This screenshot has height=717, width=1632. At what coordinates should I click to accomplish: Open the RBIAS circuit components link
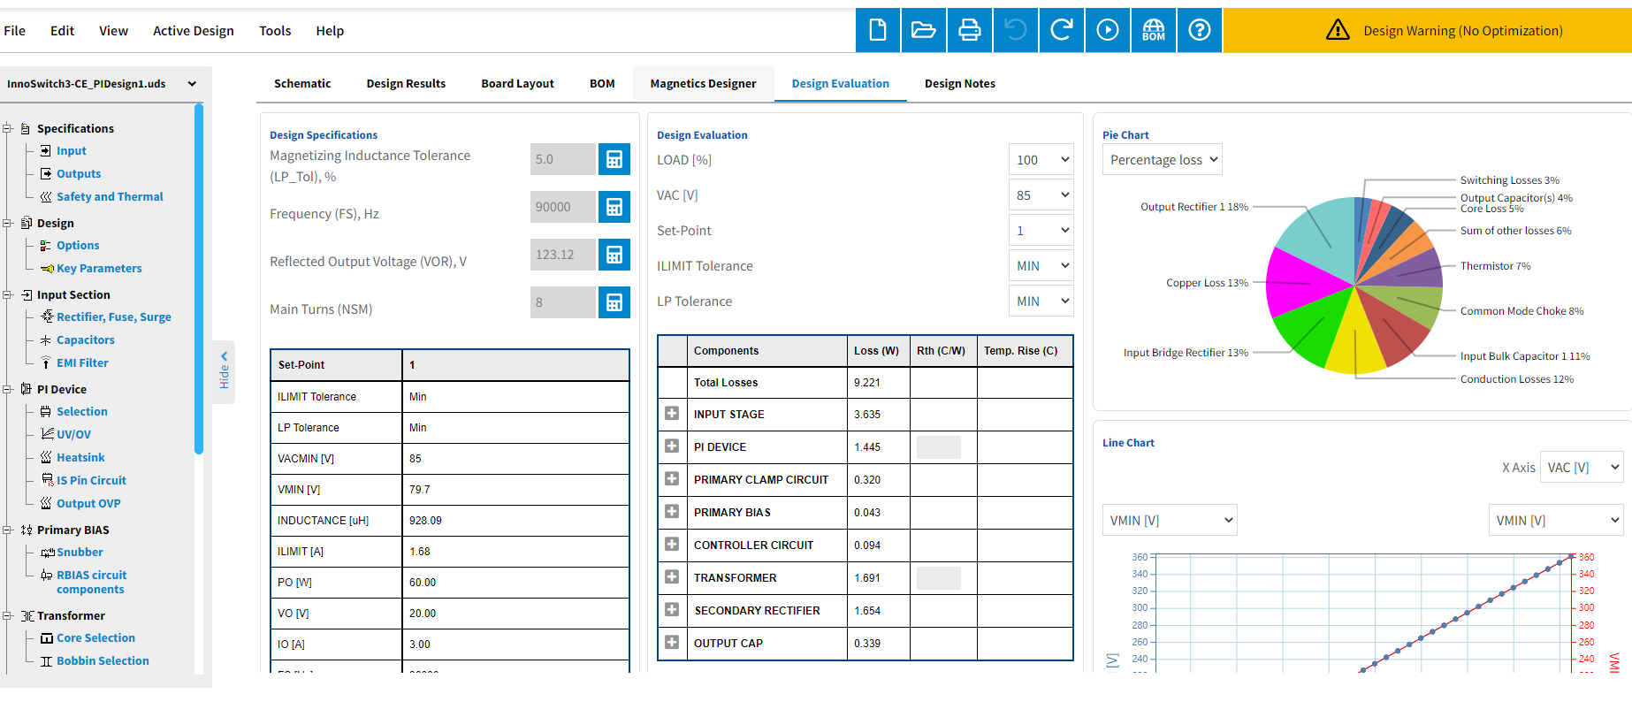pyautogui.click(x=92, y=582)
